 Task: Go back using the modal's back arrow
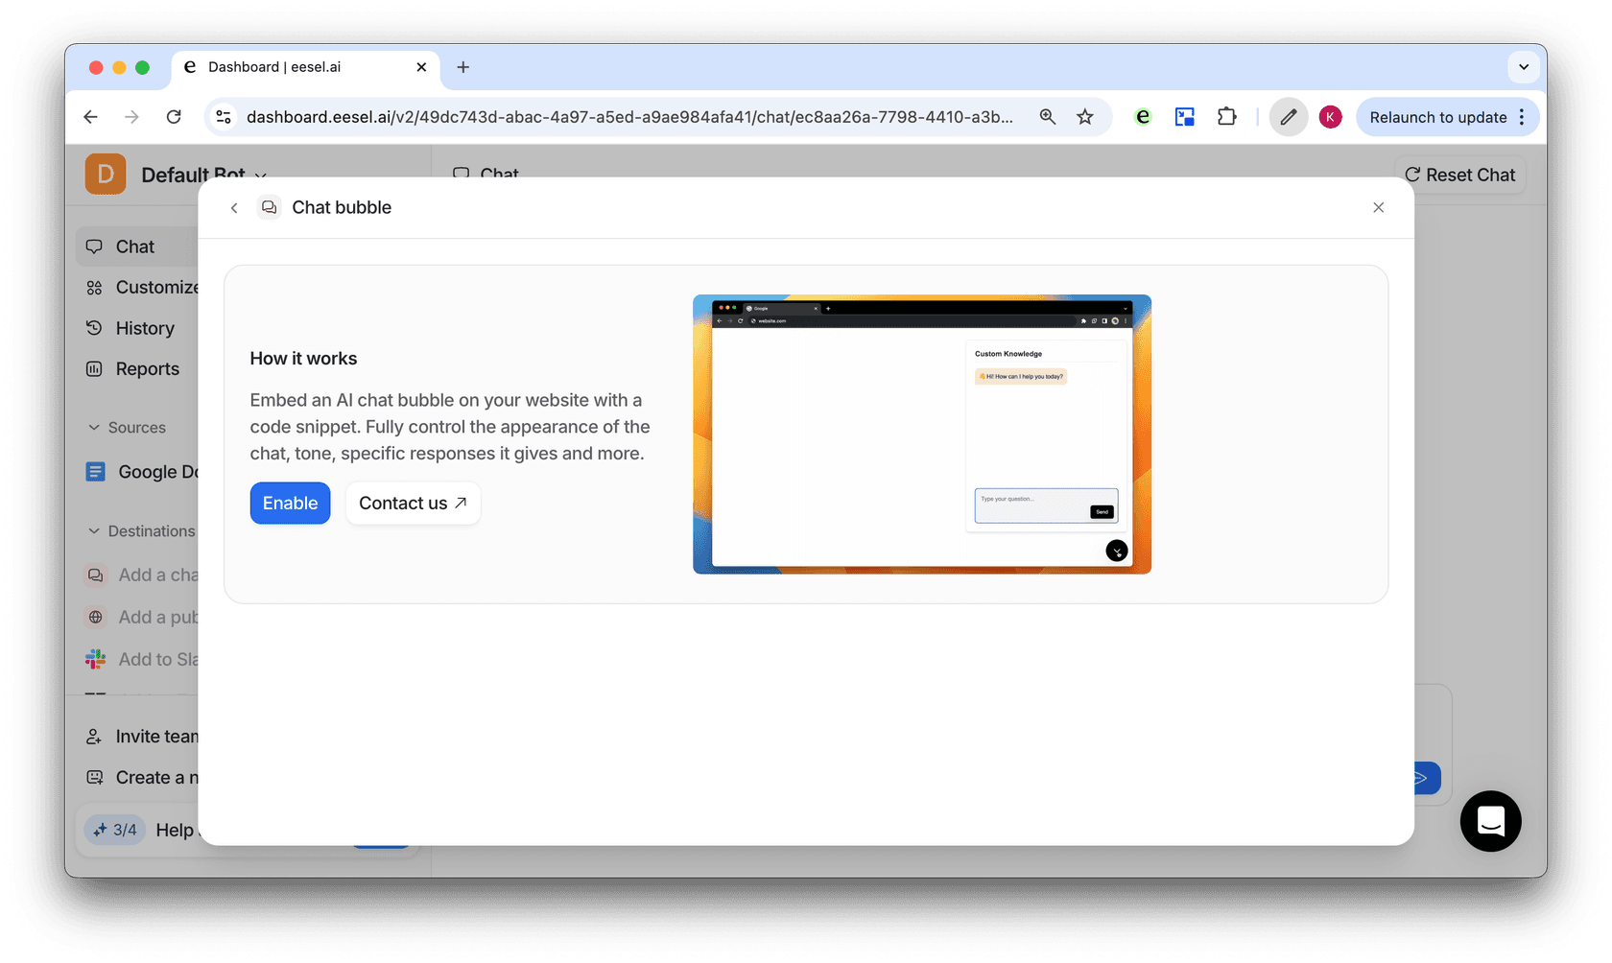(x=234, y=207)
